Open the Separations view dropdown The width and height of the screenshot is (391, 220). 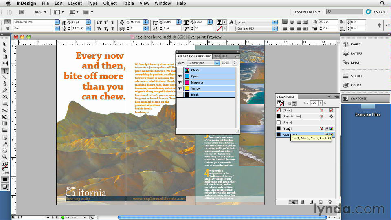(x=203, y=63)
